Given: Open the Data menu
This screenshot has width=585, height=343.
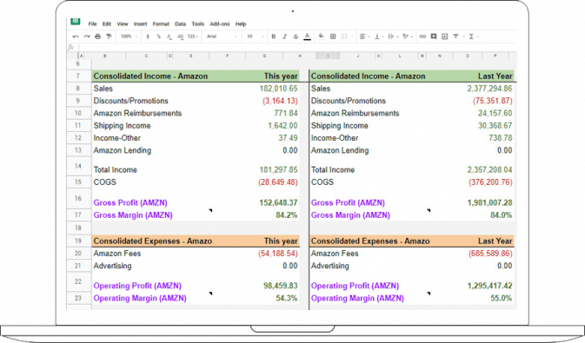Looking at the screenshot, I should 180,23.
